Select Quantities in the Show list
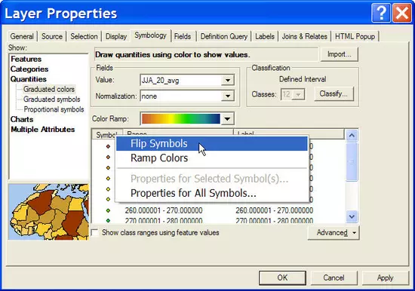 point(29,79)
